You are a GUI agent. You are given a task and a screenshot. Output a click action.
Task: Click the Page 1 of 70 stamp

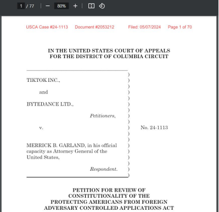point(180,27)
